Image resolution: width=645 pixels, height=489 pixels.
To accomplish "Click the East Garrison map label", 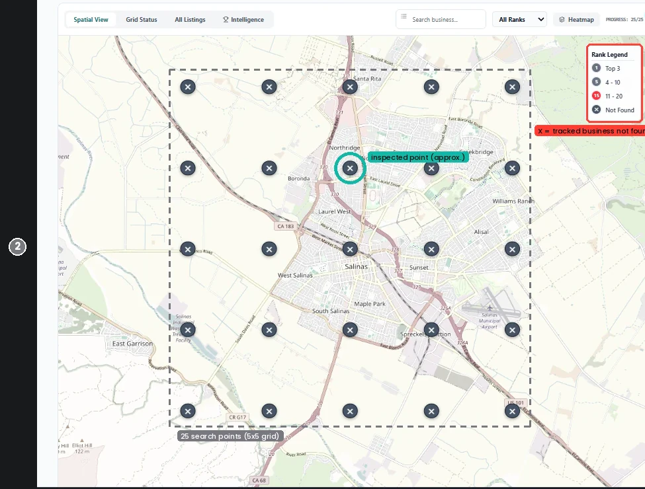I will point(132,344).
